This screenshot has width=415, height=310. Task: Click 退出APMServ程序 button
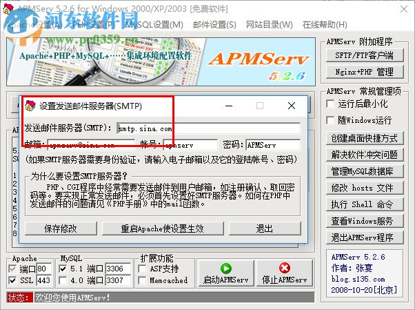(365, 238)
